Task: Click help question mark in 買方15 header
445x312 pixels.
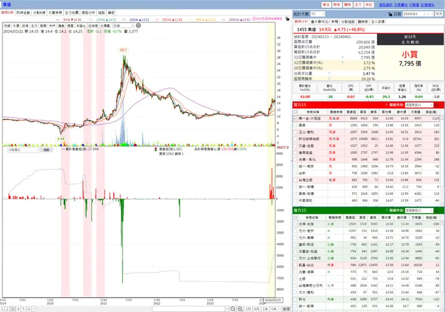Action: click(x=386, y=105)
